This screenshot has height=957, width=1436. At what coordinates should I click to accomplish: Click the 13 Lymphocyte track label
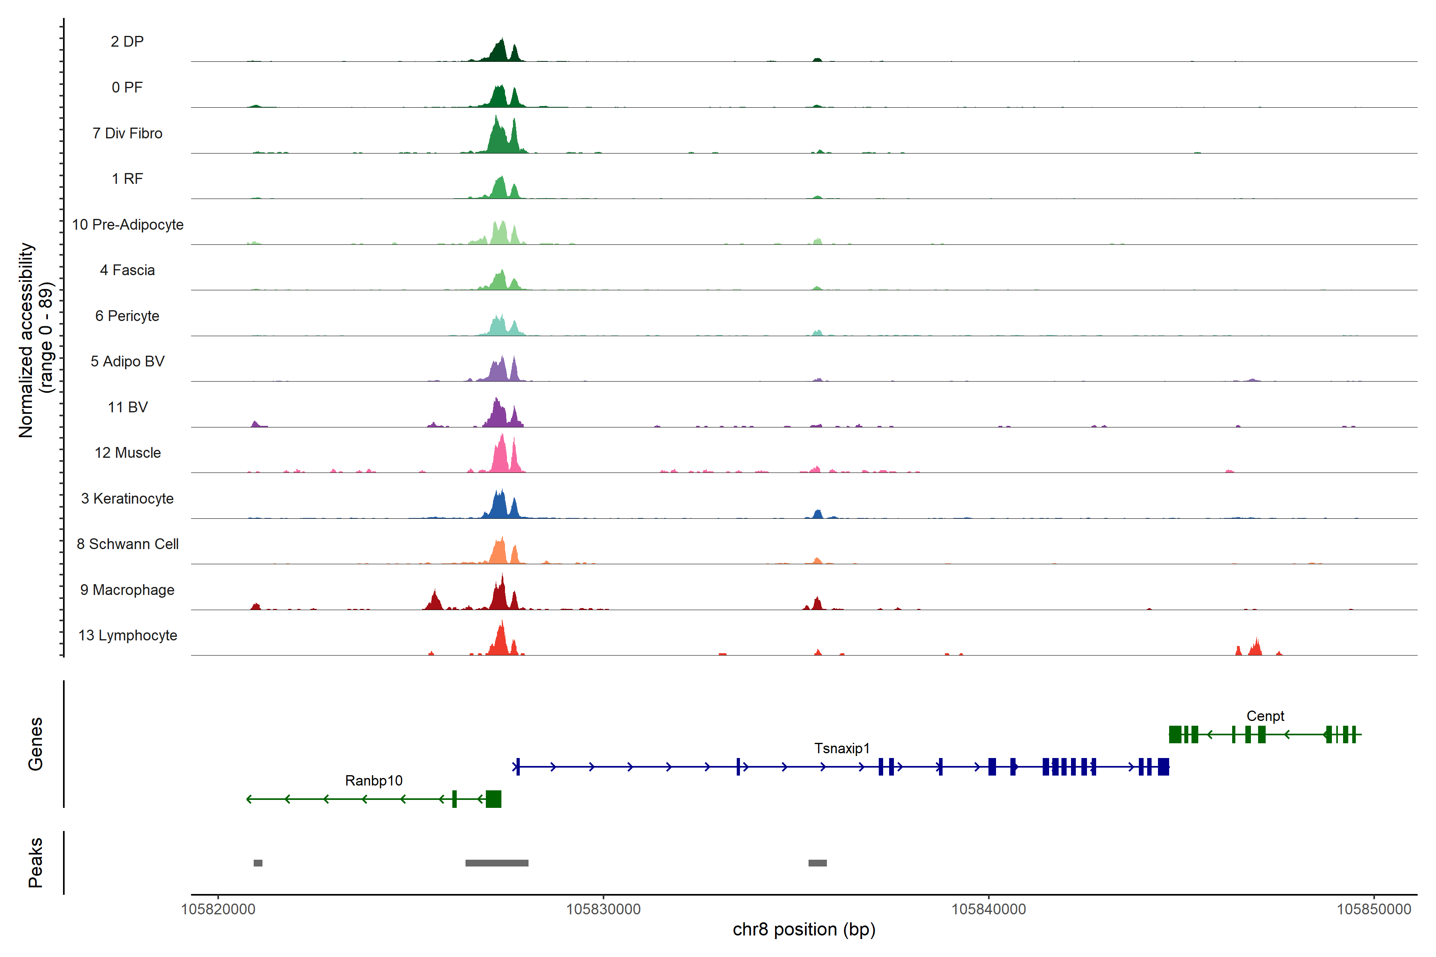128,635
